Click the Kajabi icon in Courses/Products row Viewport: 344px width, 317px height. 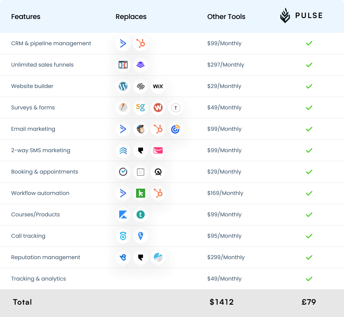click(123, 215)
